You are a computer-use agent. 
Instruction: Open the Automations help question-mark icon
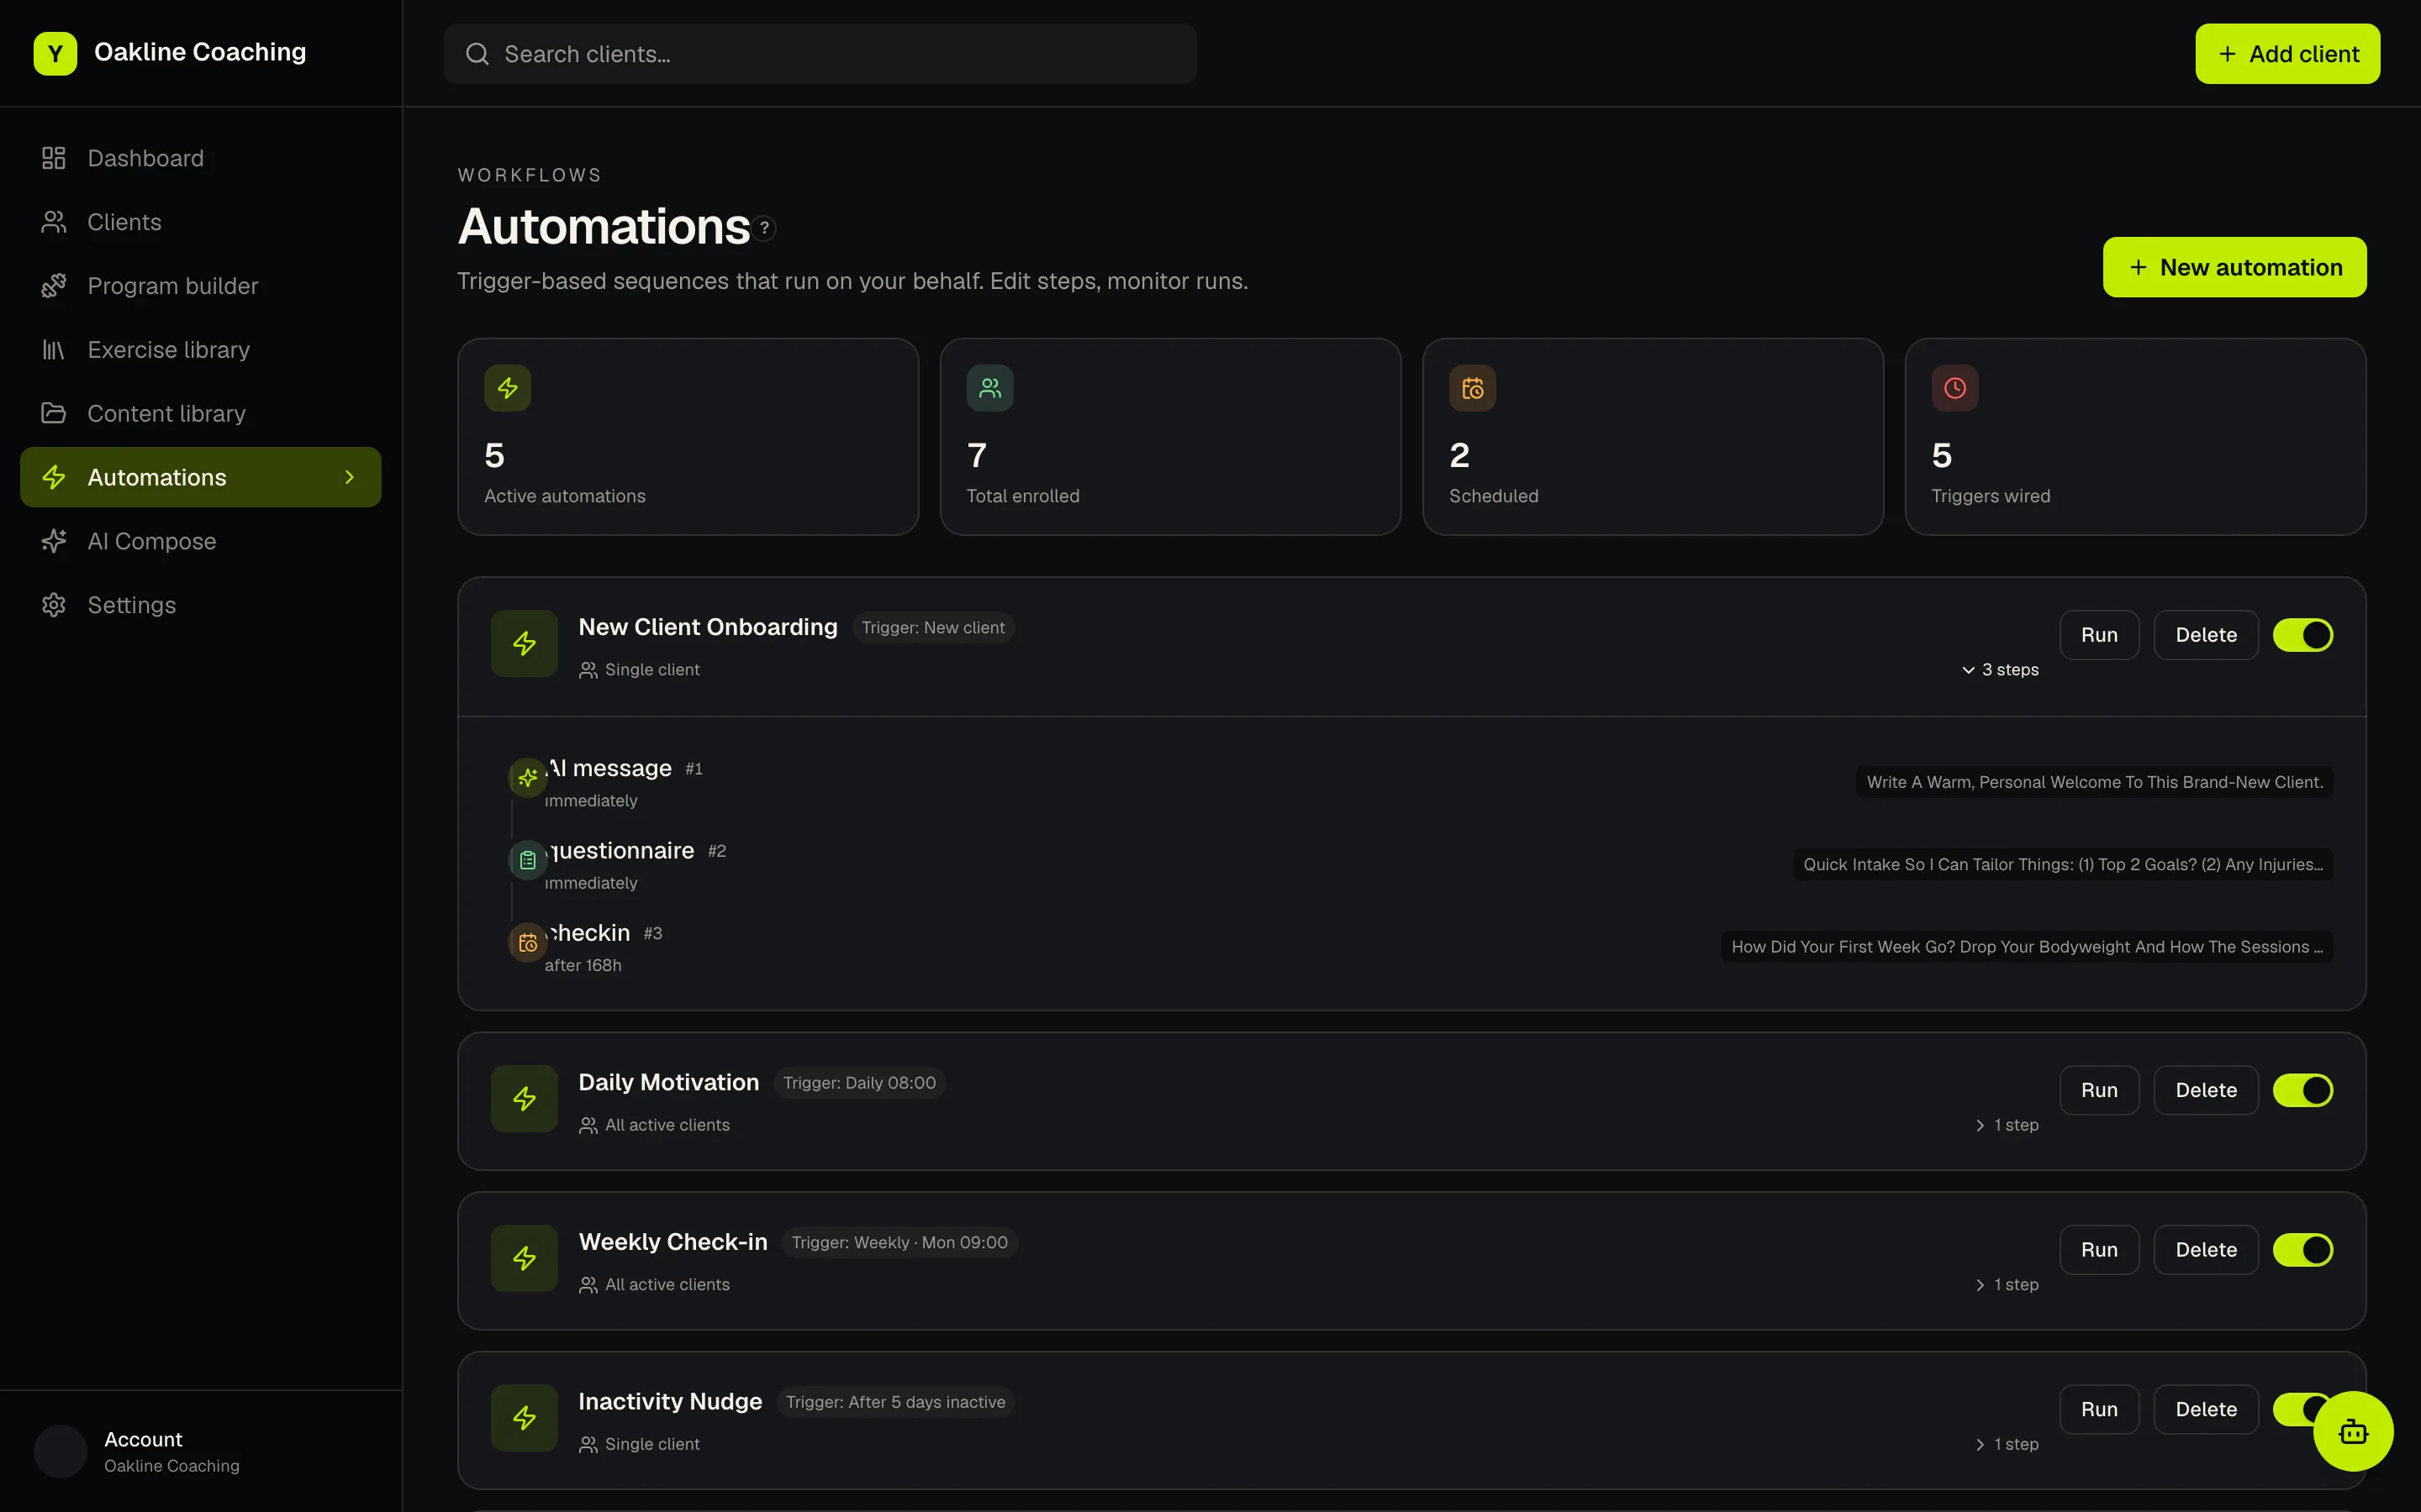764,228
